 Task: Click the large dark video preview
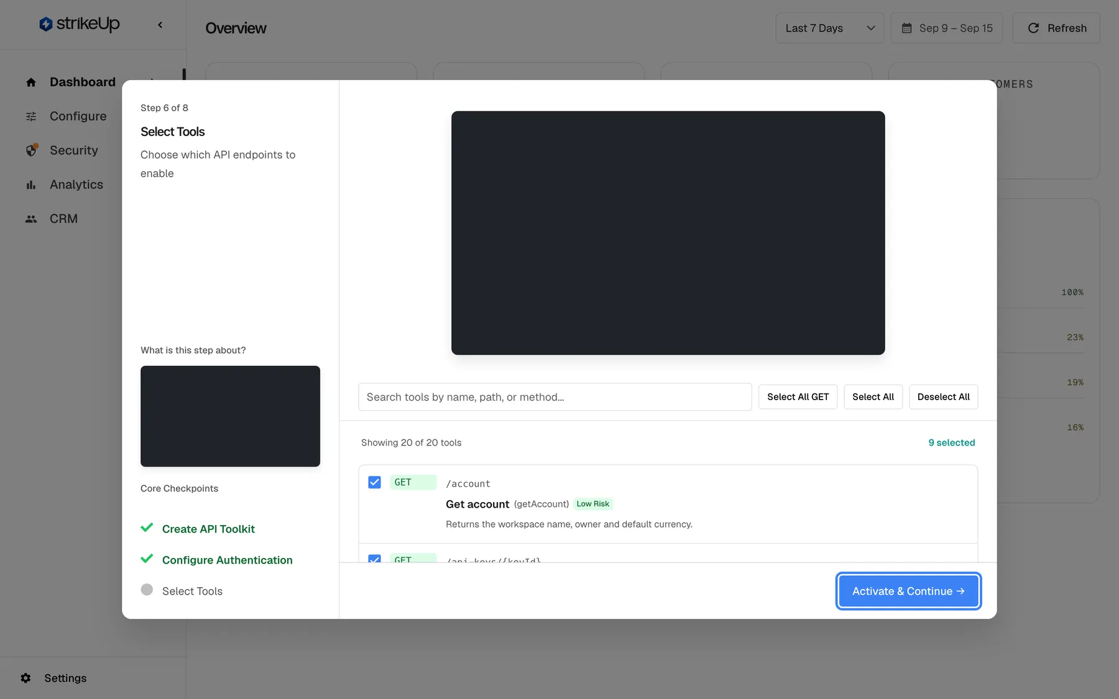coord(668,233)
